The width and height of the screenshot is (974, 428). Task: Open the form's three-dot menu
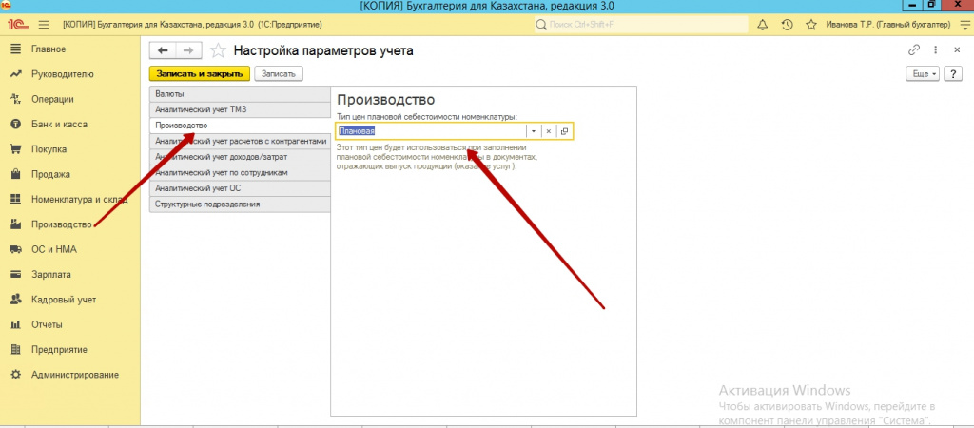tap(936, 50)
